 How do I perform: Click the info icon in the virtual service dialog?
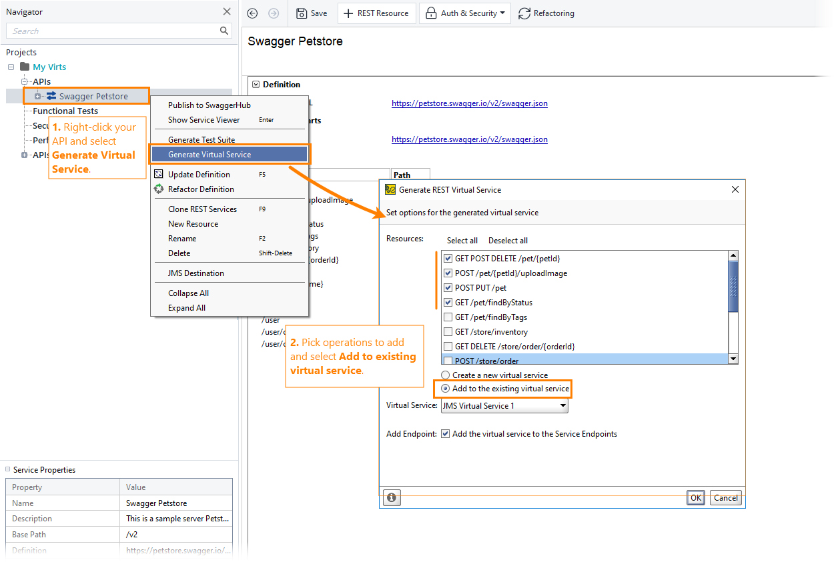(392, 497)
